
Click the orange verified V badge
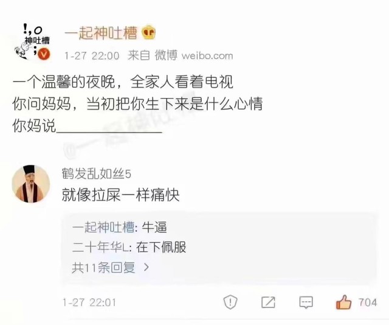(44, 54)
